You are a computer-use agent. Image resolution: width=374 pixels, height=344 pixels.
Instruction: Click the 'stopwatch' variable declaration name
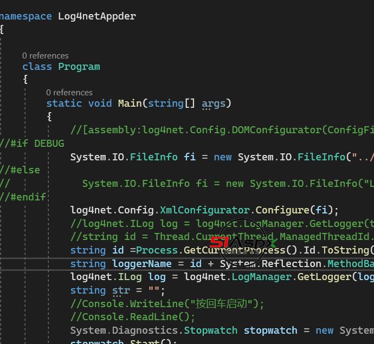(270, 330)
